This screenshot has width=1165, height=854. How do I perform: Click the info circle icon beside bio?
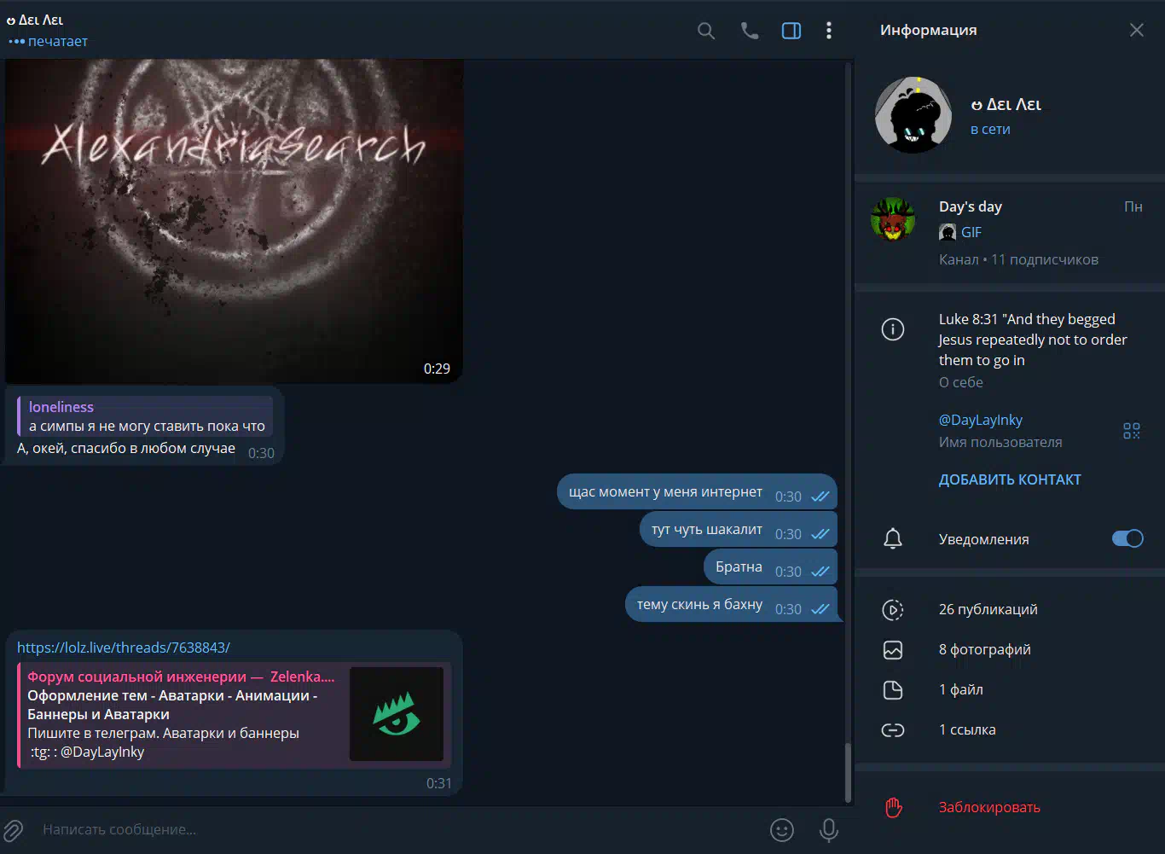click(x=893, y=328)
